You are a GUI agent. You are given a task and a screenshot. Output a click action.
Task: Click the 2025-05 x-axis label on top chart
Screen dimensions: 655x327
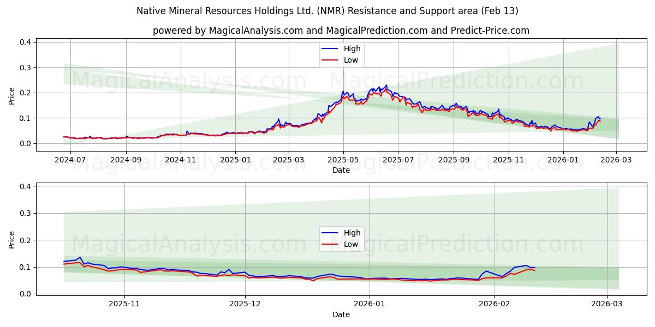click(x=343, y=160)
